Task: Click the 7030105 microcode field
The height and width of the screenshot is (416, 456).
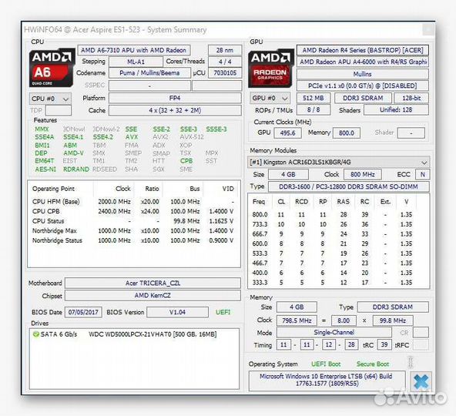Action: pos(225,72)
